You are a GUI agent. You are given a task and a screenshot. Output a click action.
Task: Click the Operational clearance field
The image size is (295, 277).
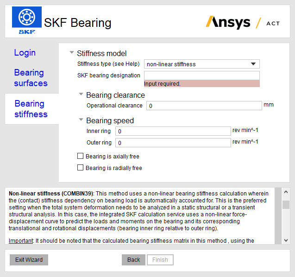pos(204,106)
